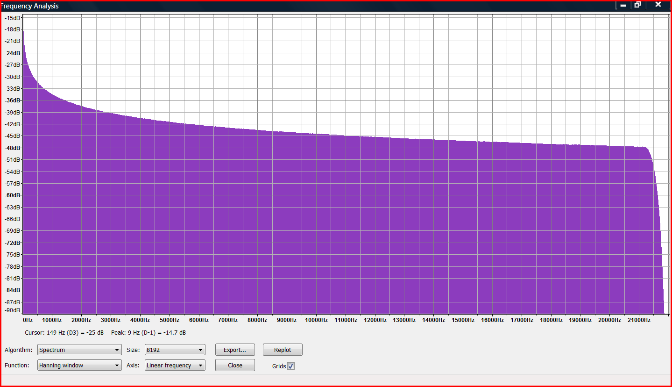Screen dimensions: 672x387
Task: Click the Replot button
Action: 283,350
